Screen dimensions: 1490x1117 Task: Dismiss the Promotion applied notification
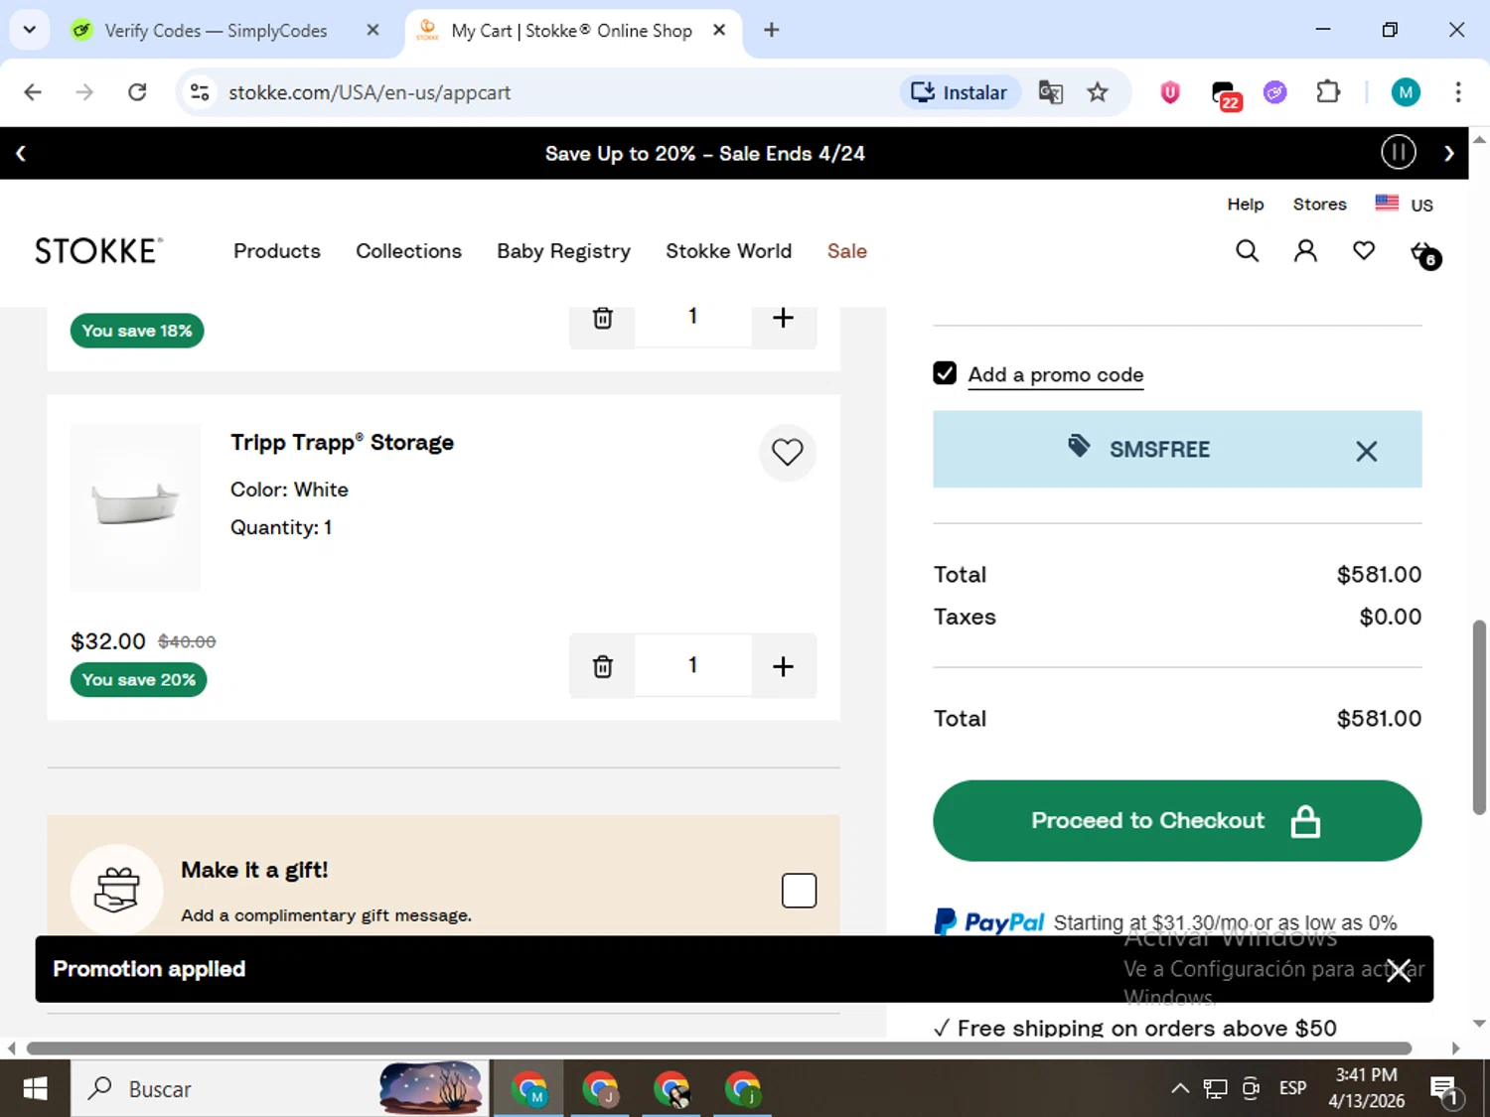point(1399,970)
